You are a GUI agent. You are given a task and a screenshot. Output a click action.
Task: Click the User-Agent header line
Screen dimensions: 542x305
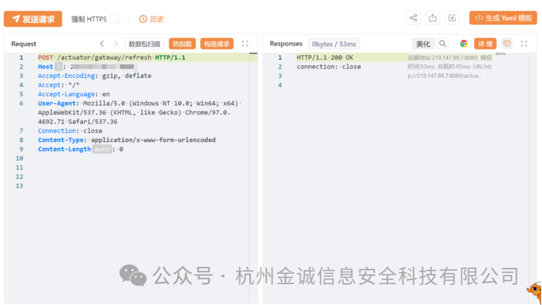(x=140, y=113)
